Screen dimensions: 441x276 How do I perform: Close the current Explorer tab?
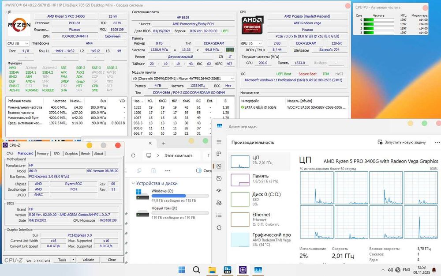point(150,143)
